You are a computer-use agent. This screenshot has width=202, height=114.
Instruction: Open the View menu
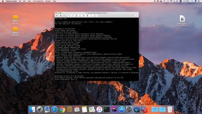pyautogui.click(x=29, y=1)
